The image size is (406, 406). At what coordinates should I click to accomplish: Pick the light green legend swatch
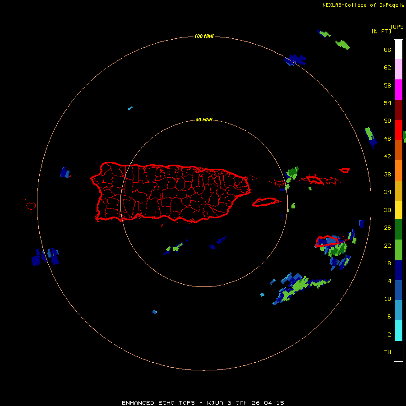click(x=398, y=250)
